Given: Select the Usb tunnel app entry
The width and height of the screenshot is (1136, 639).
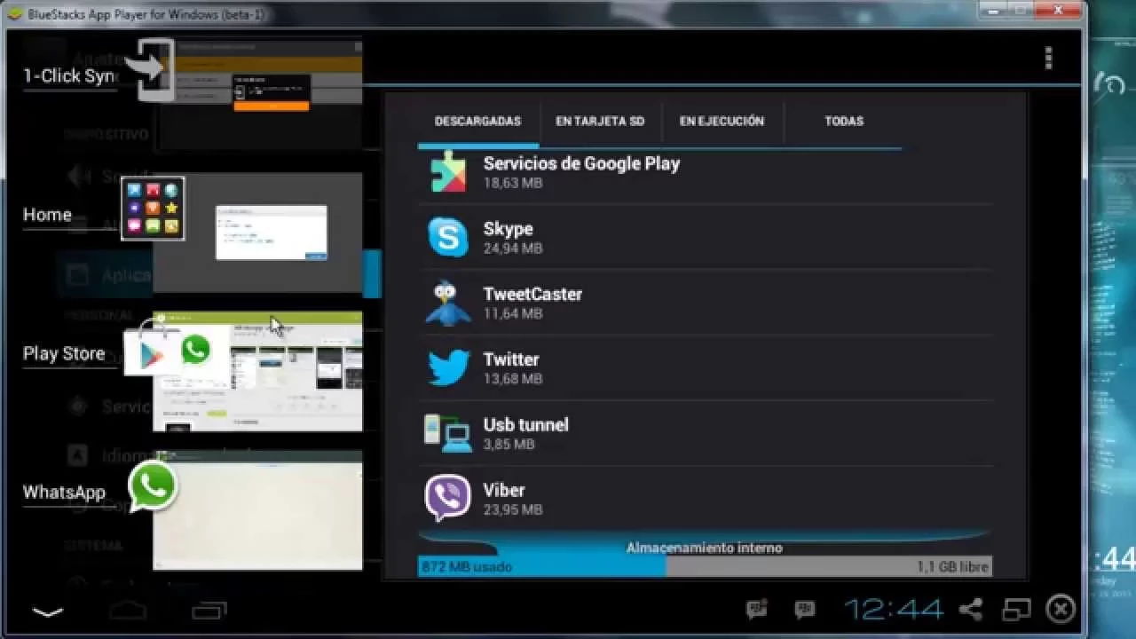Looking at the screenshot, I should point(706,433).
